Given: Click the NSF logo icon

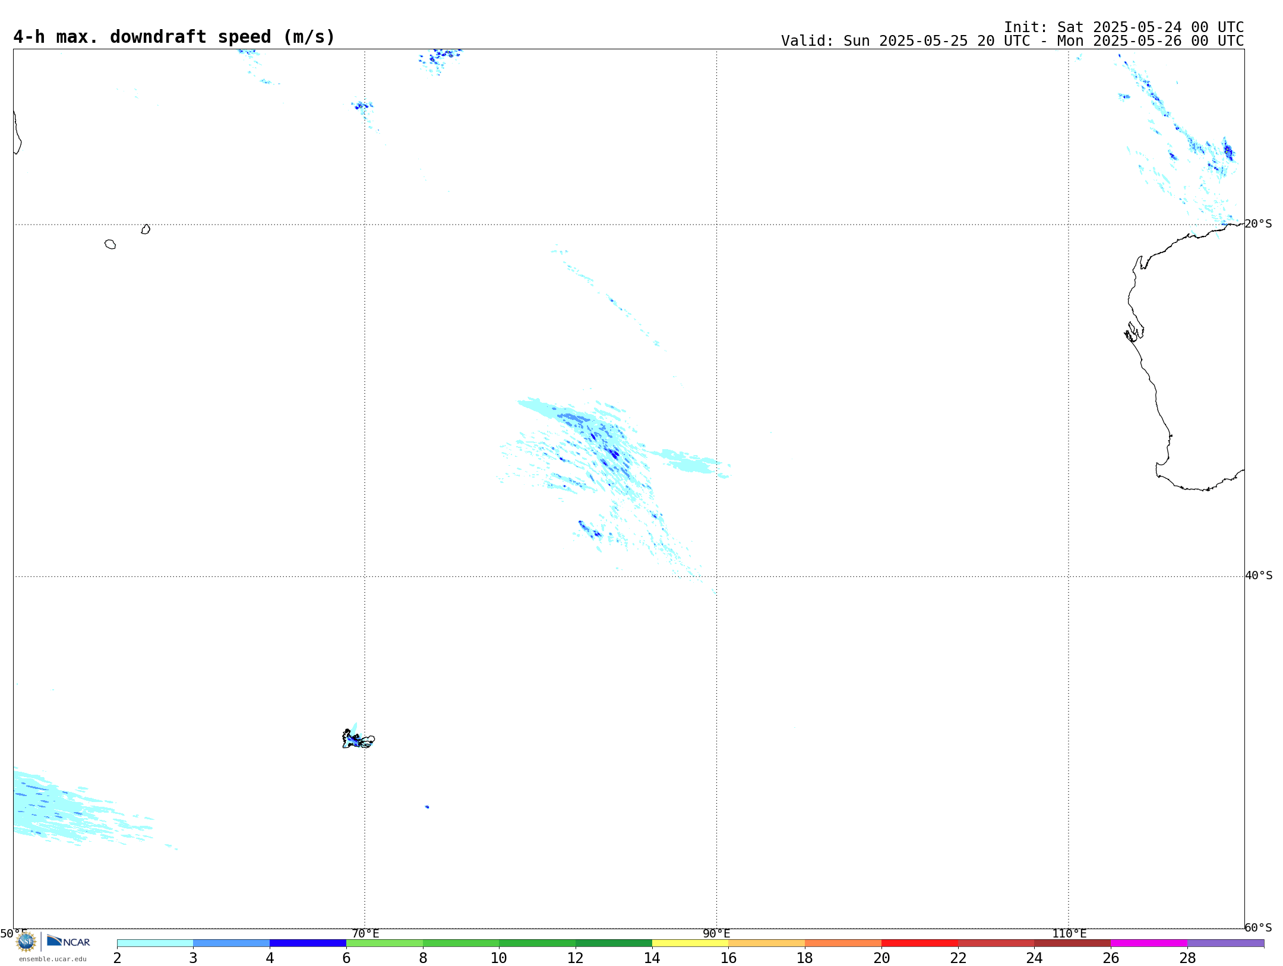Looking at the screenshot, I should pos(26,942).
